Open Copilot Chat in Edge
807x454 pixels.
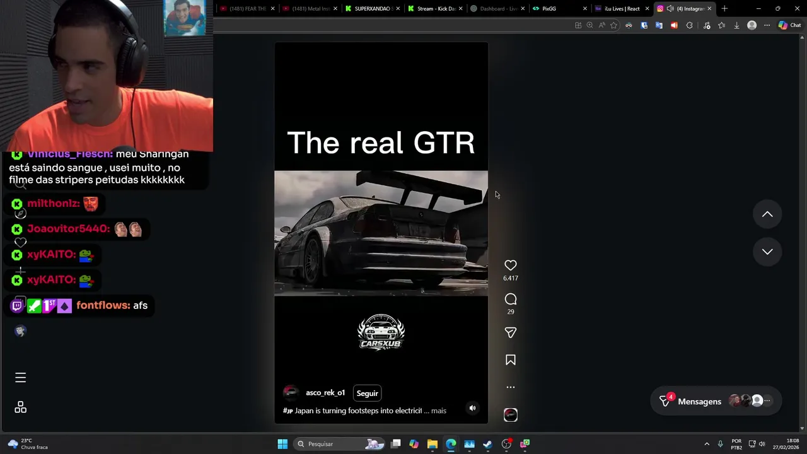pos(789,25)
